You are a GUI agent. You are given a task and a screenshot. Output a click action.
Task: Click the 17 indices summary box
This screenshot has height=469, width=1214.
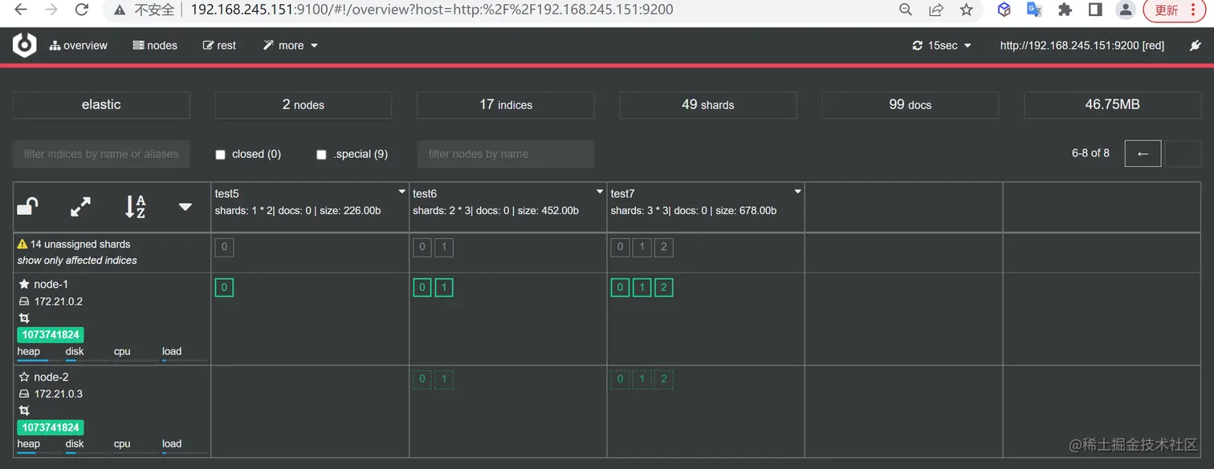click(506, 105)
